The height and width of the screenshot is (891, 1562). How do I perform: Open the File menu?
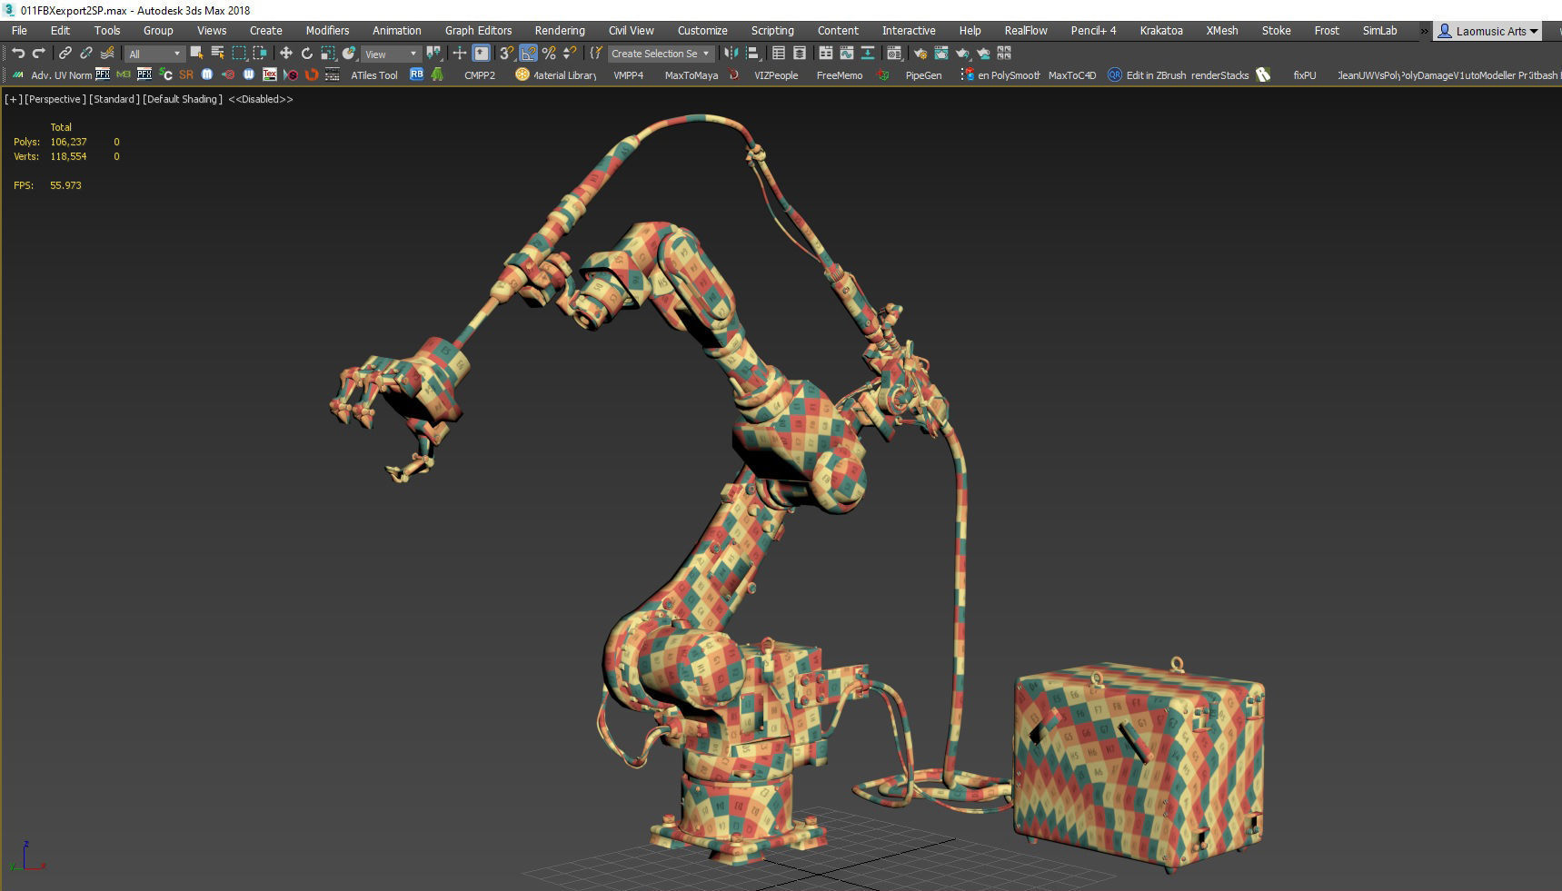click(x=19, y=30)
